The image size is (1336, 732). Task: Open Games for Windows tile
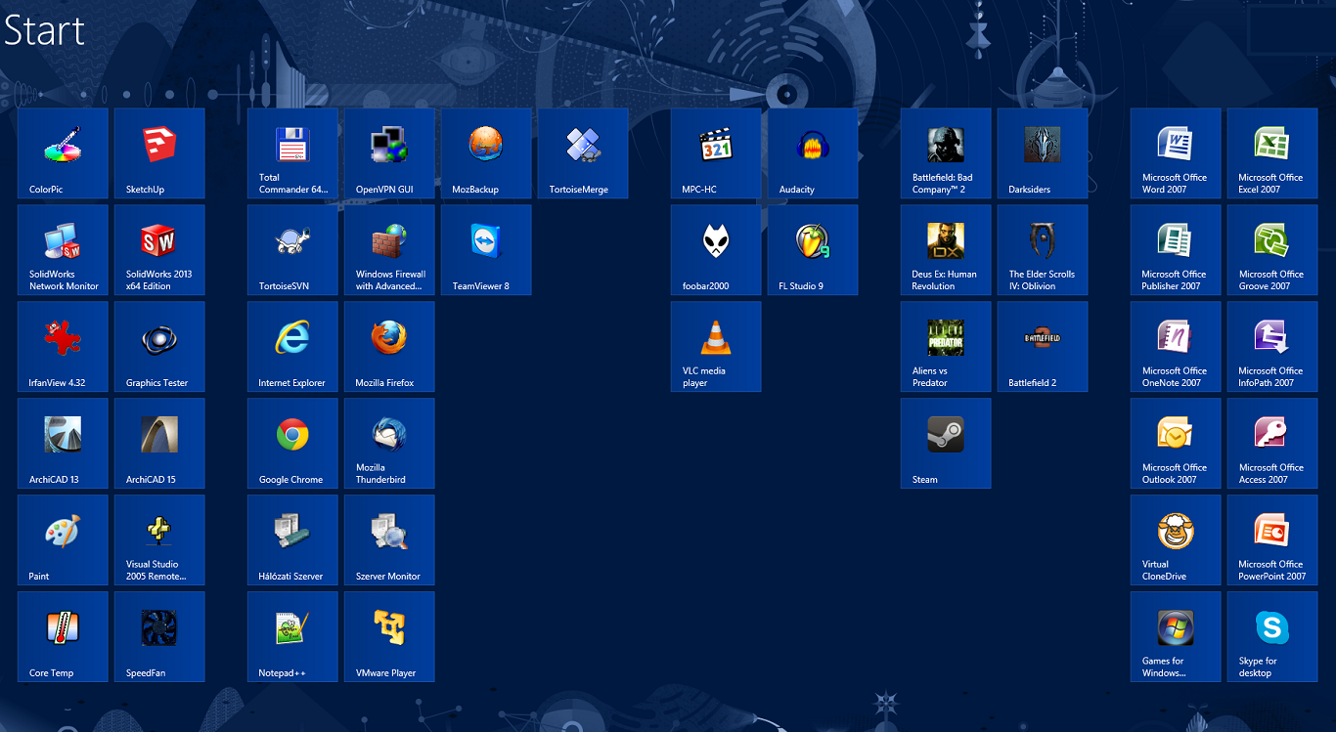coord(1176,637)
